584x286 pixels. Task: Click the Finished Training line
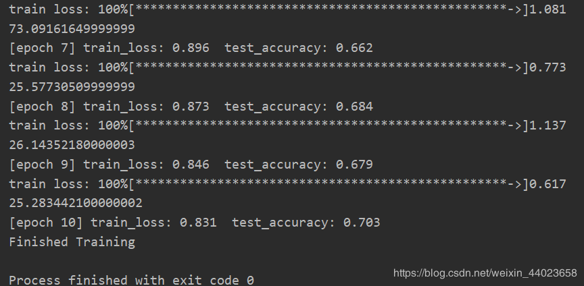pos(72,241)
